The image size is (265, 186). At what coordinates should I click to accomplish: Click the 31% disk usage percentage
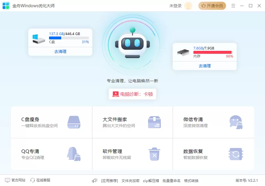[x=85, y=42]
